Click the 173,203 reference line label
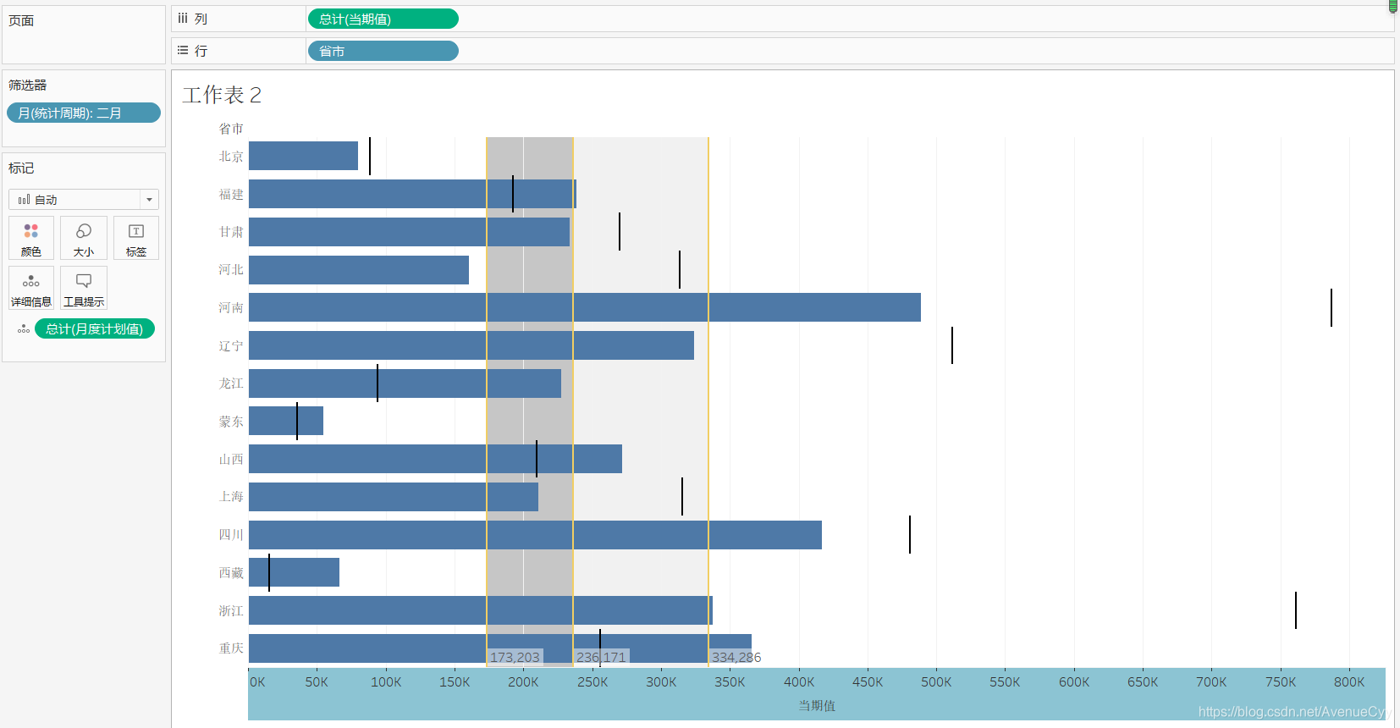This screenshot has height=728, width=1400. click(x=515, y=657)
